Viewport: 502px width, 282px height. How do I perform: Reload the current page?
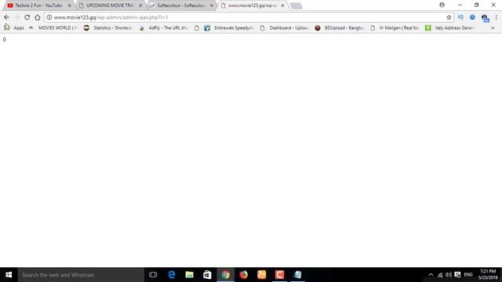27,17
